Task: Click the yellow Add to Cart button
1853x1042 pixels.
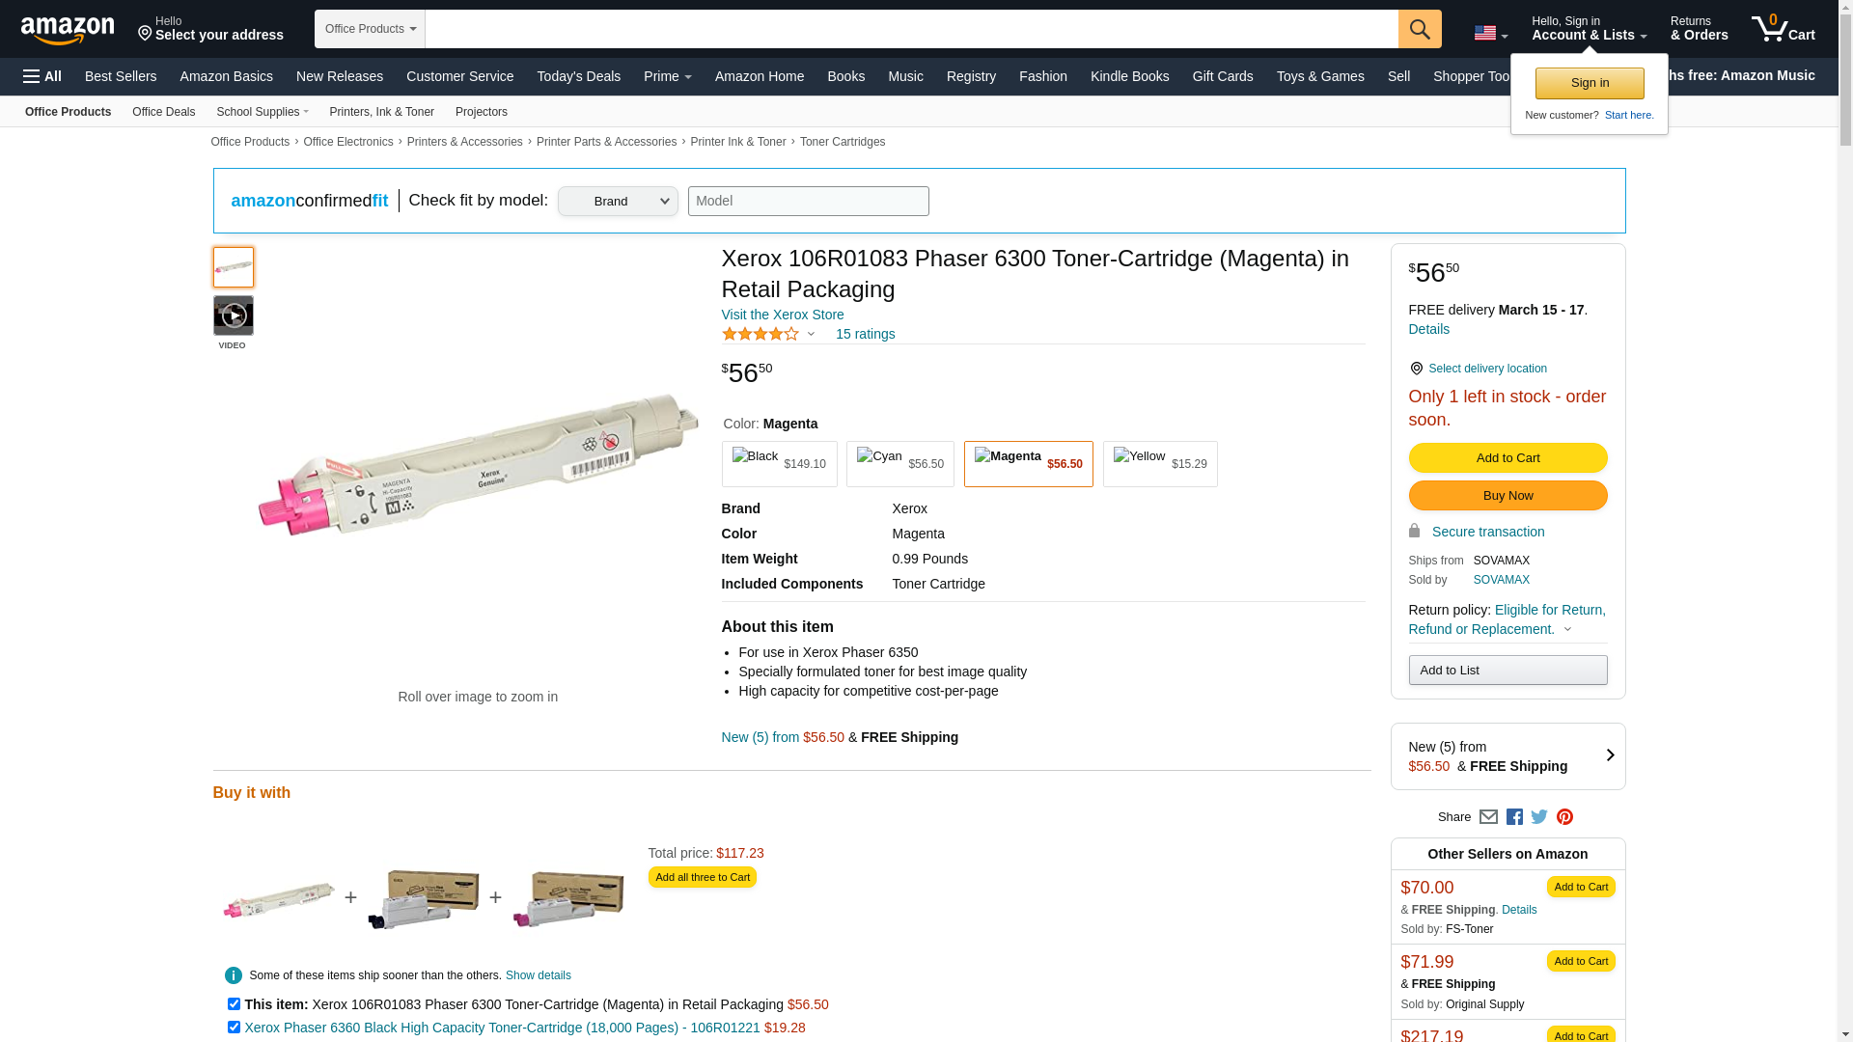Action: [x=1507, y=458]
